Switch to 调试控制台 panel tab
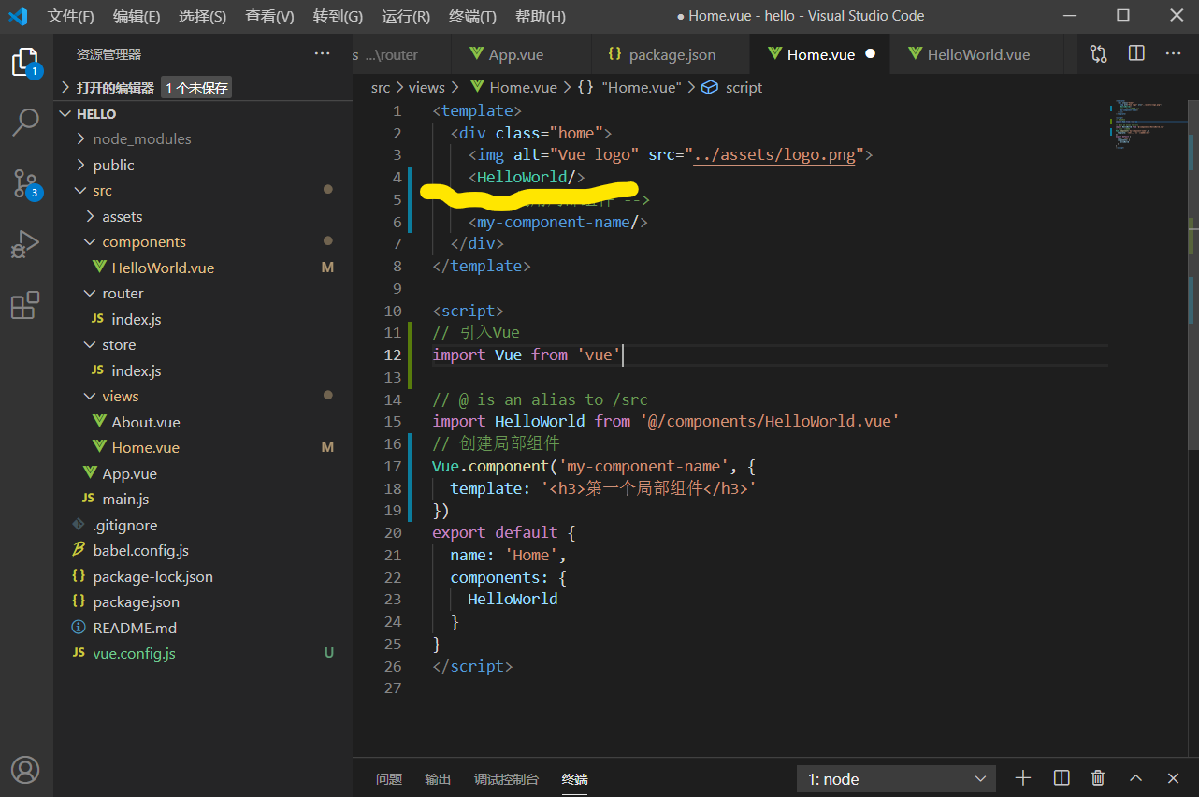The height and width of the screenshot is (797, 1199). (x=506, y=779)
